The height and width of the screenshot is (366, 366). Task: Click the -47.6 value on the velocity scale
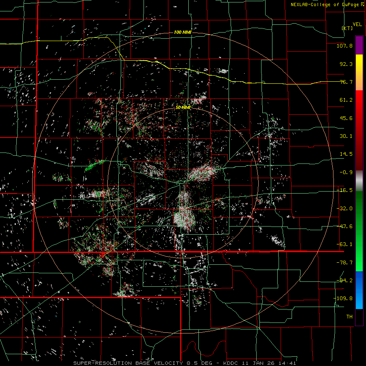click(344, 227)
